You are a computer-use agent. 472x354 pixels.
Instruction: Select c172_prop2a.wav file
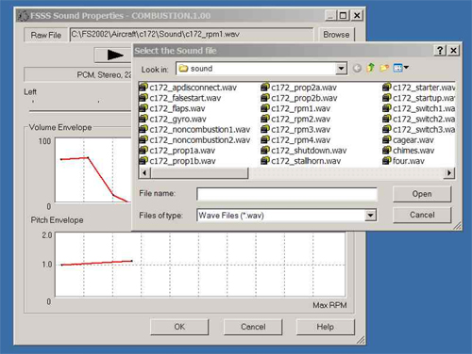click(299, 88)
